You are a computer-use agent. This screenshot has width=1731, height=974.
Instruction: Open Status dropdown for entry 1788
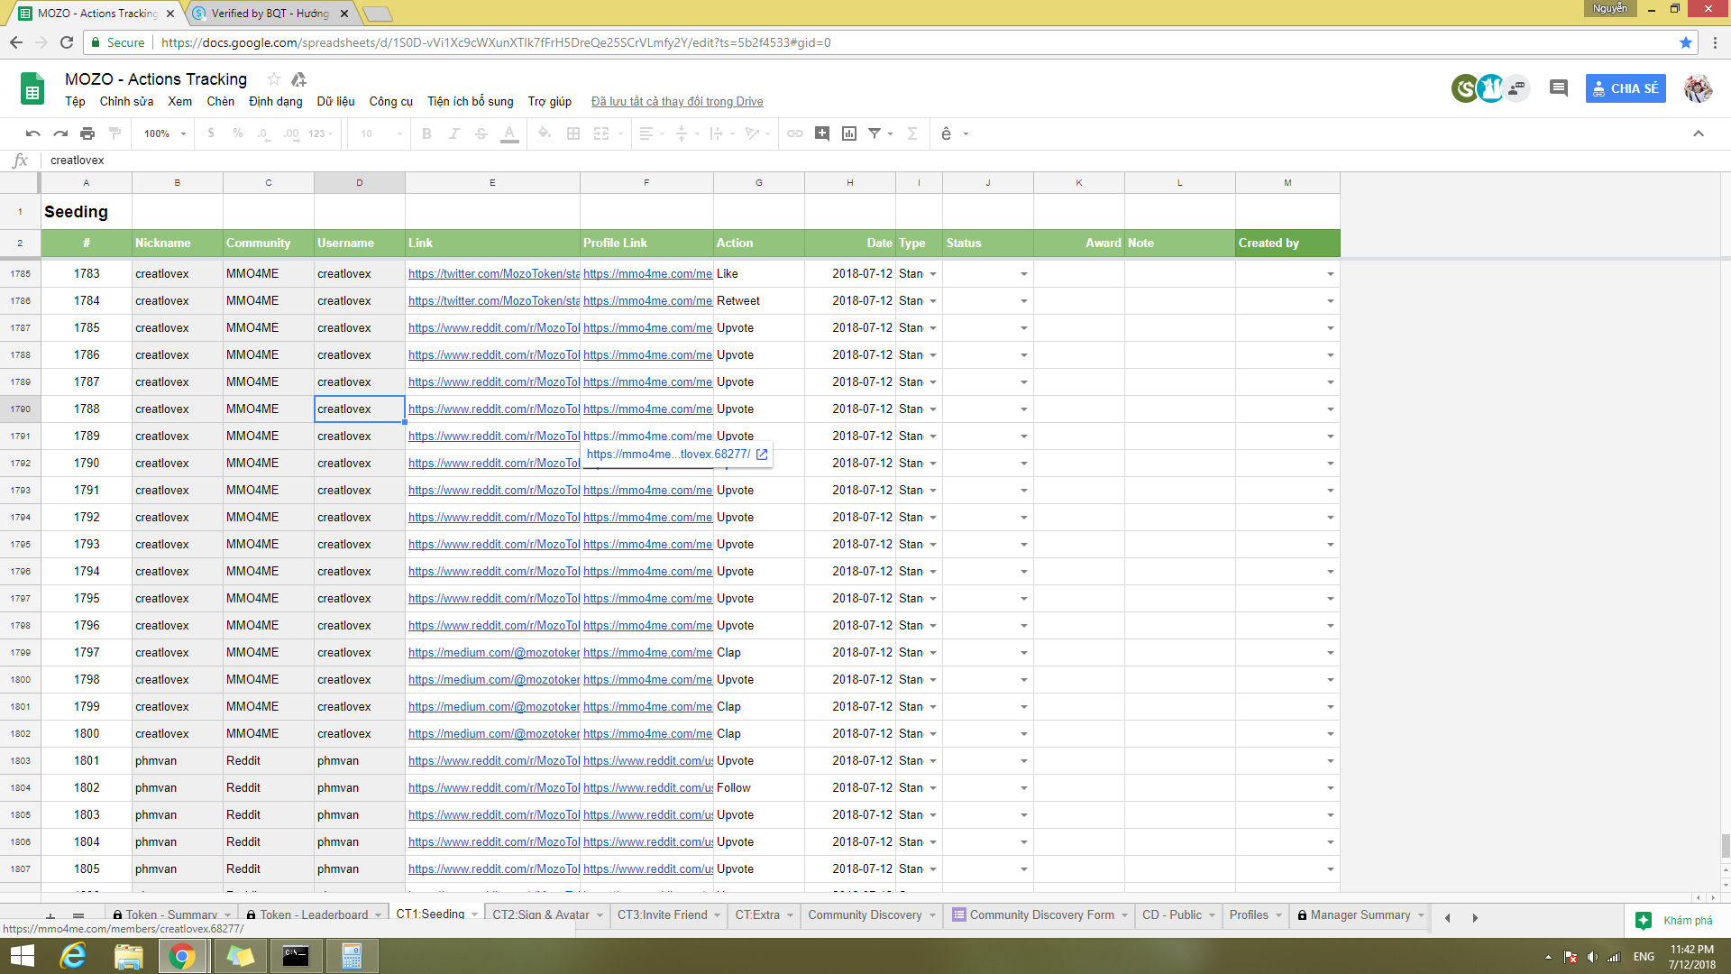pyautogui.click(x=1023, y=409)
